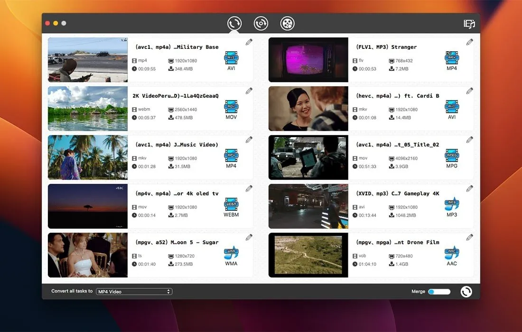The height and width of the screenshot is (332, 522).
Task: Start conversion with the circular button at bottom right
Action: (466, 291)
